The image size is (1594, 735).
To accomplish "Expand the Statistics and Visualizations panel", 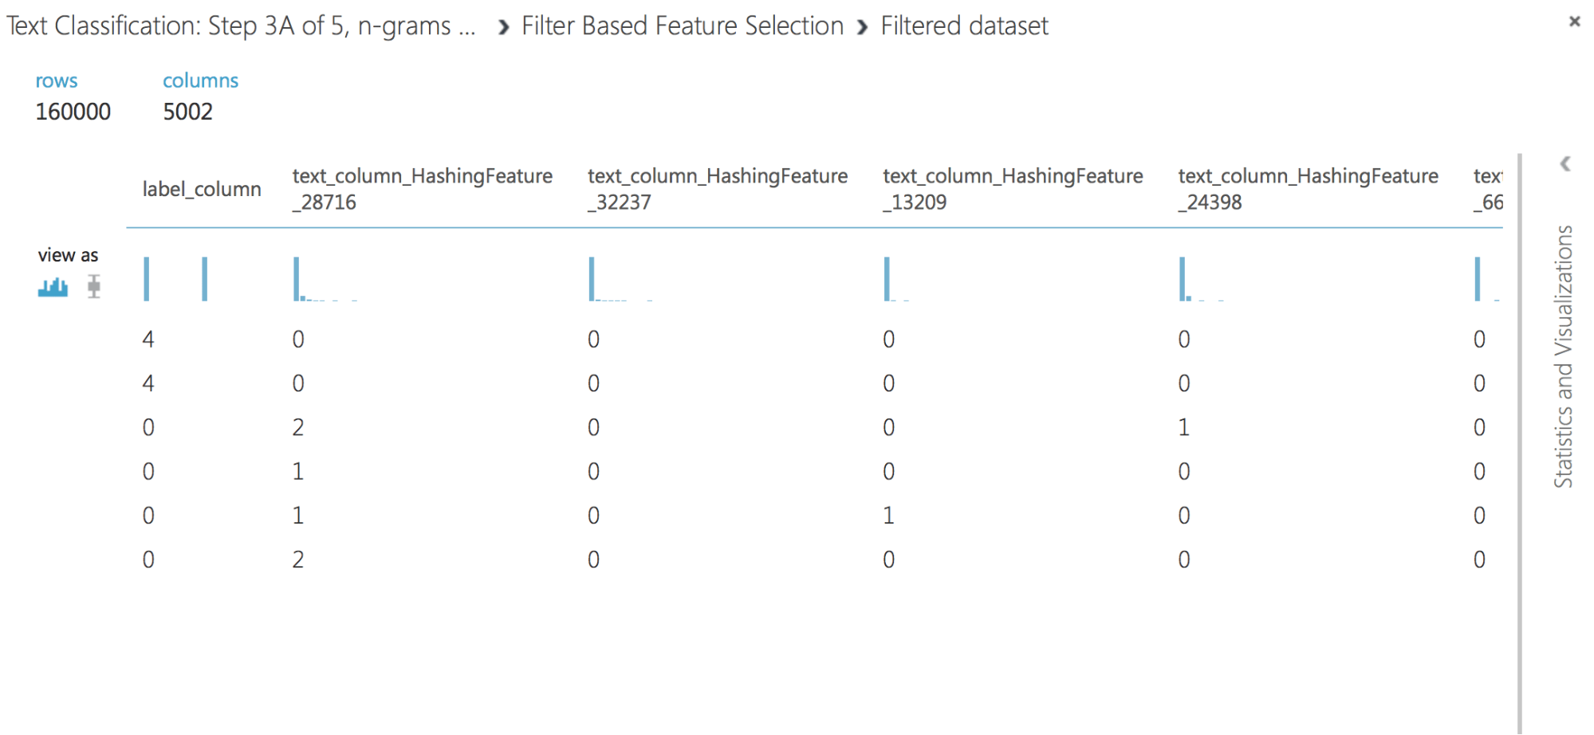I will pyautogui.click(x=1565, y=164).
